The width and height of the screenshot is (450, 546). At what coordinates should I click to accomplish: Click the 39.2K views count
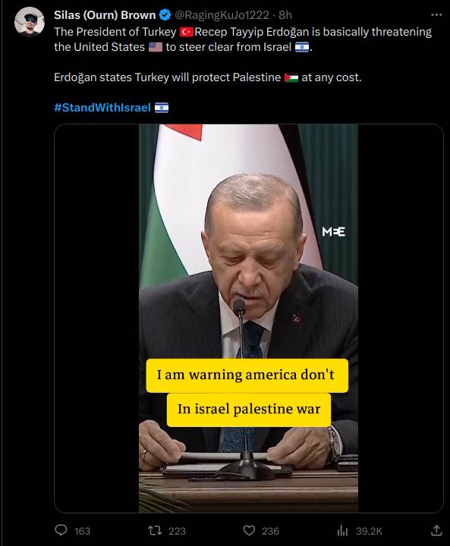369,531
